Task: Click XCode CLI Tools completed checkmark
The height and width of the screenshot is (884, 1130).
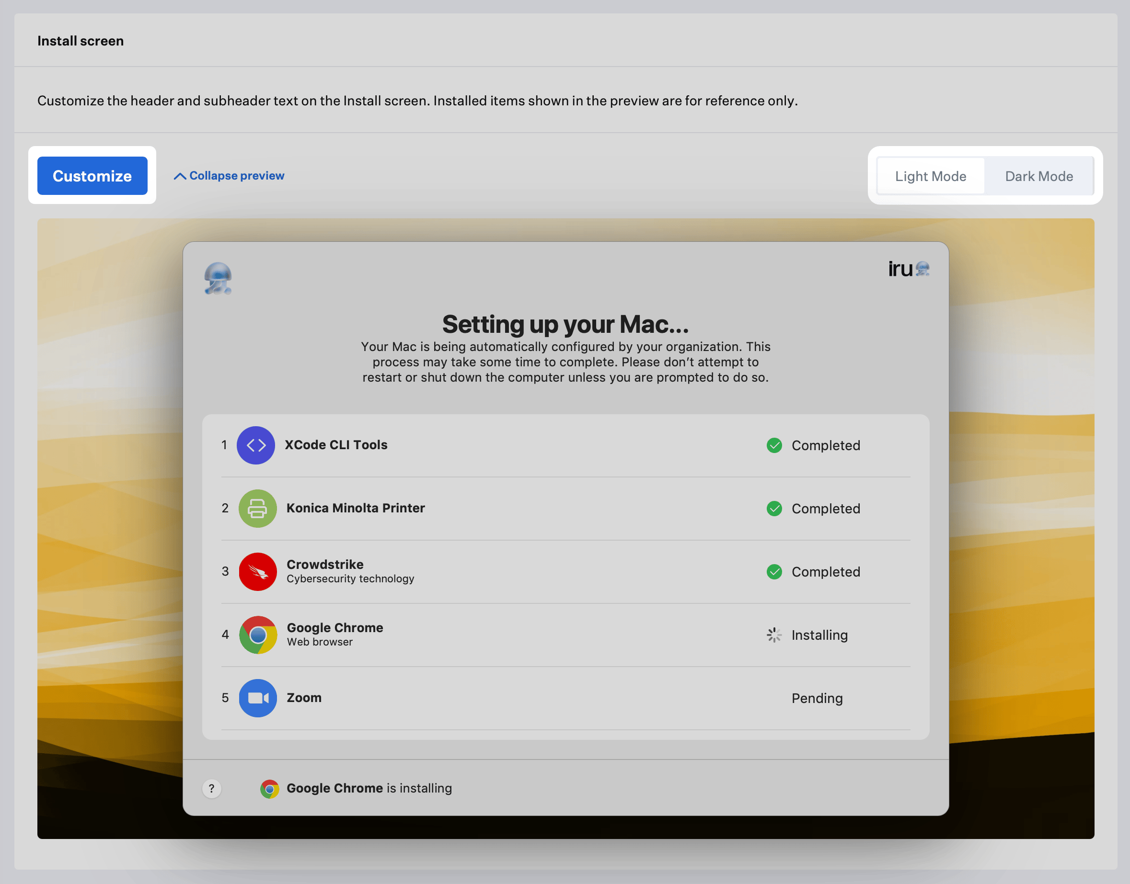Action: 774,445
